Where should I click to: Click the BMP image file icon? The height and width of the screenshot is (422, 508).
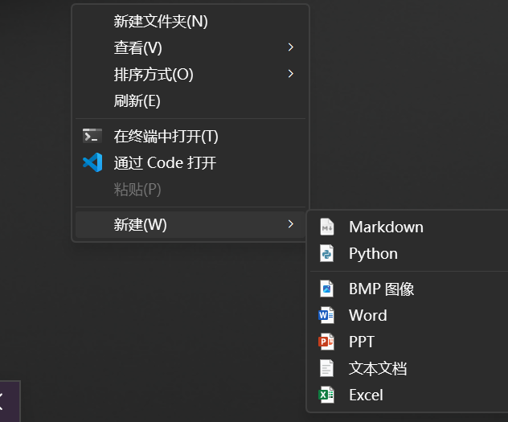click(327, 289)
